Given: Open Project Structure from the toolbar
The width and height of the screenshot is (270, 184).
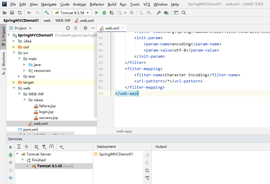Looking at the screenshot, I should pyautogui.click(x=166, y=13).
